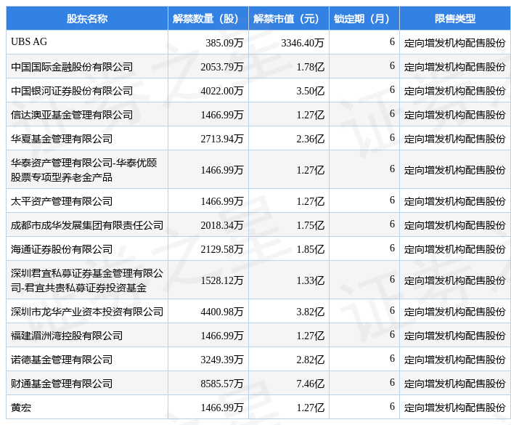Select 中国国际金融股份有限公司 in the shareholder list
This screenshot has width=511, height=425.
(72, 67)
